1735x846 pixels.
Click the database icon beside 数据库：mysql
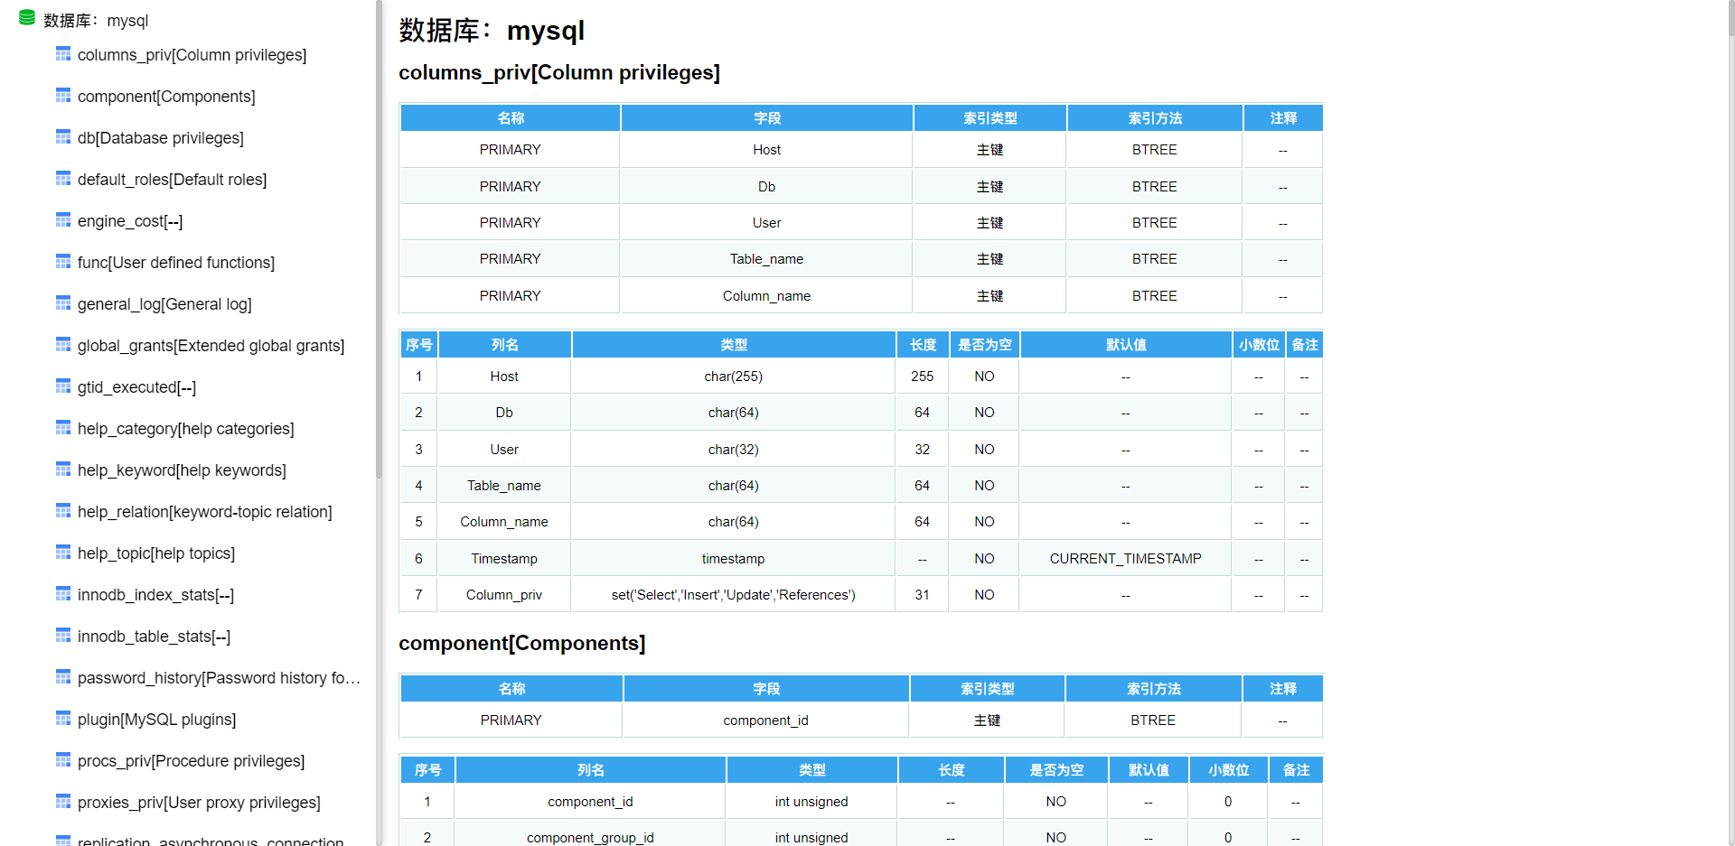coord(26,16)
